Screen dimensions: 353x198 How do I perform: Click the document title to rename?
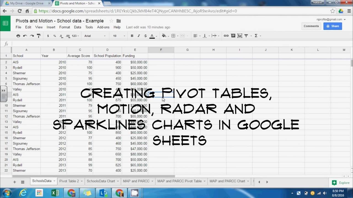(x=60, y=21)
